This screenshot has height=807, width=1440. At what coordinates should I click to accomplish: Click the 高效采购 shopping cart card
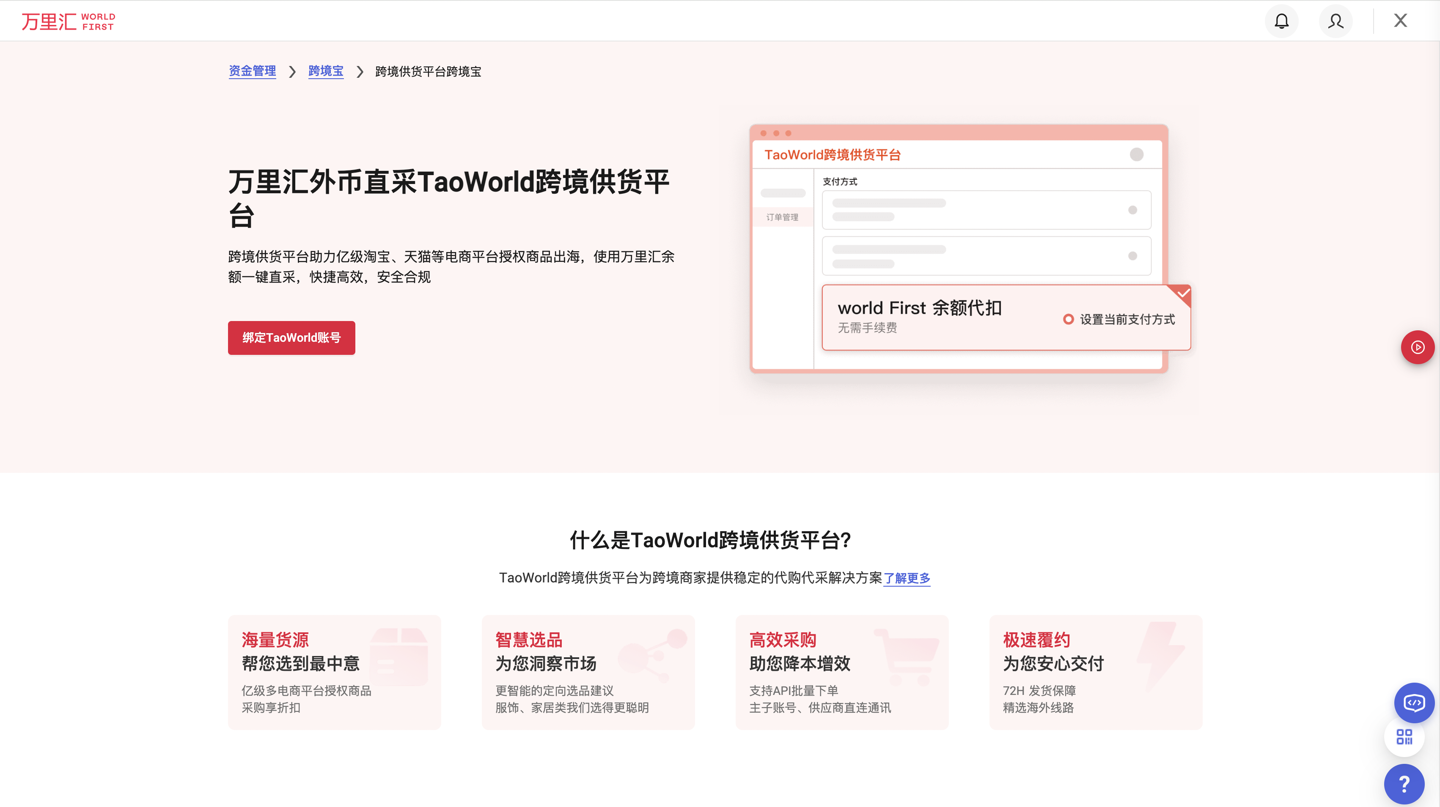pos(841,672)
